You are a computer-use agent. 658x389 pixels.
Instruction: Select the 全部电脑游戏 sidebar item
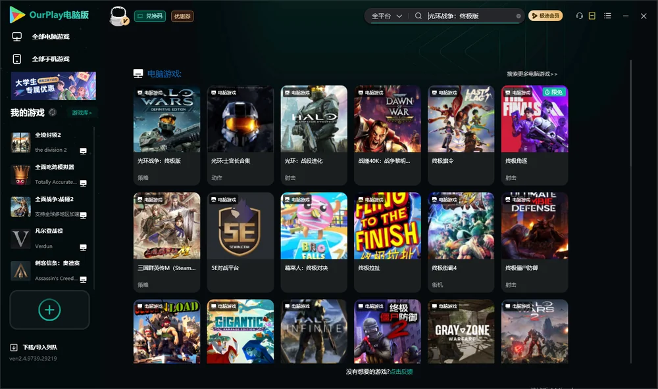click(x=51, y=37)
